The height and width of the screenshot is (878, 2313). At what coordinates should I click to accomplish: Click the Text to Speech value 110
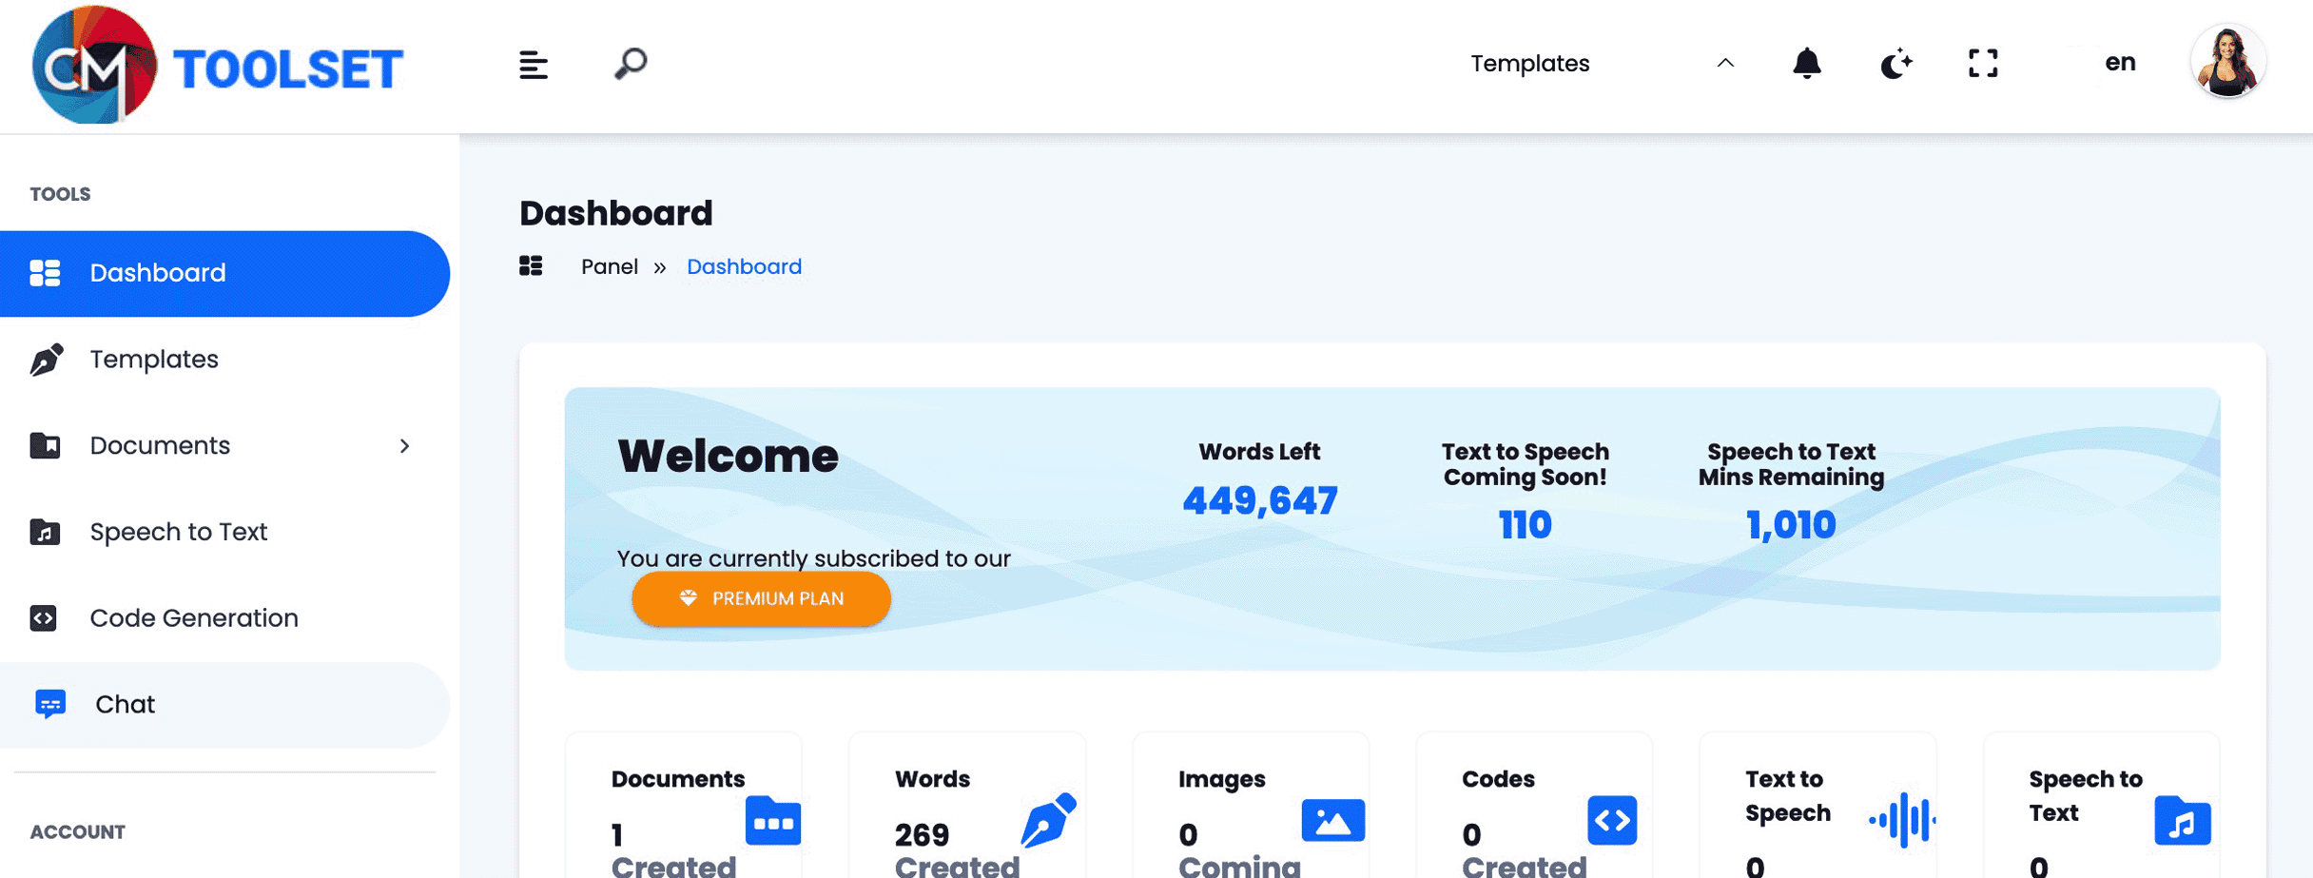1525,525
